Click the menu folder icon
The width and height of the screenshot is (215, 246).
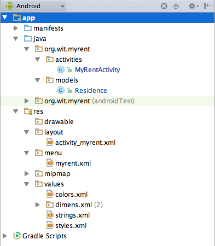click(39, 153)
